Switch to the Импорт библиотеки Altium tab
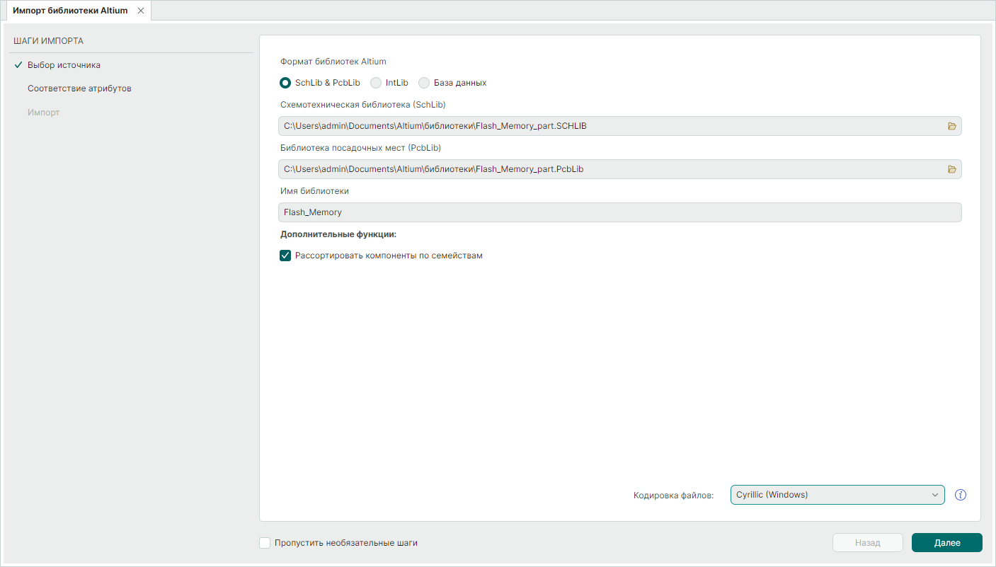This screenshot has height=567, width=996. point(70,11)
